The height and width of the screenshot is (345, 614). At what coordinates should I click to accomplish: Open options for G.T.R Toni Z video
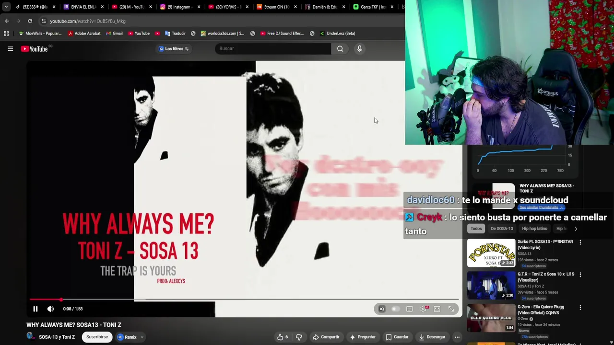[580, 275]
